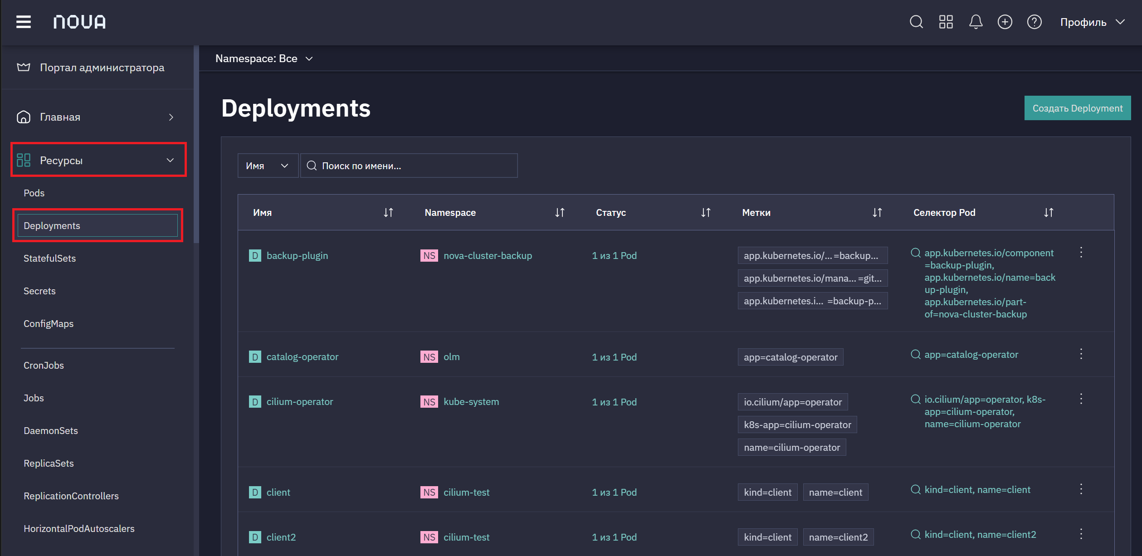Open DaemonSets in the sidebar
Screen dimensions: 1142x556
(51, 430)
